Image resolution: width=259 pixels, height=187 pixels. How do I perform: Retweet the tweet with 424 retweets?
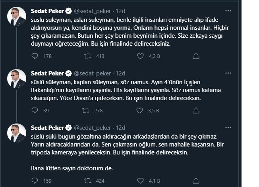tap(87, 181)
